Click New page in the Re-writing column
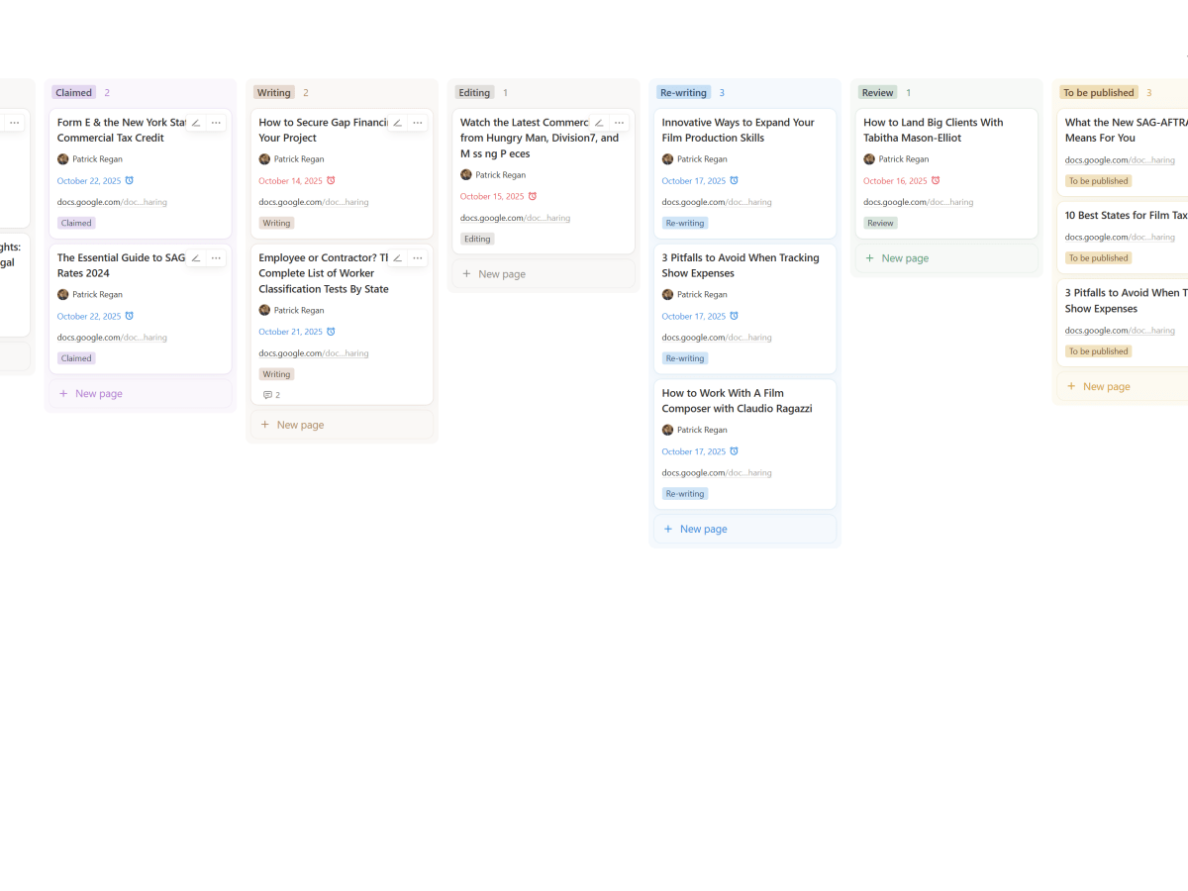 click(695, 529)
